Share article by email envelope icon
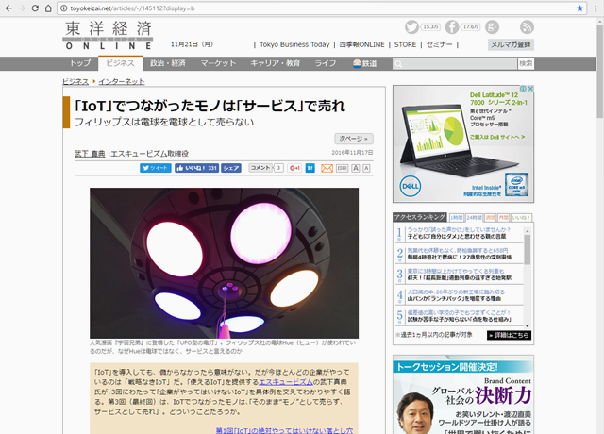Screen dimensions: 604x434 click(327, 168)
